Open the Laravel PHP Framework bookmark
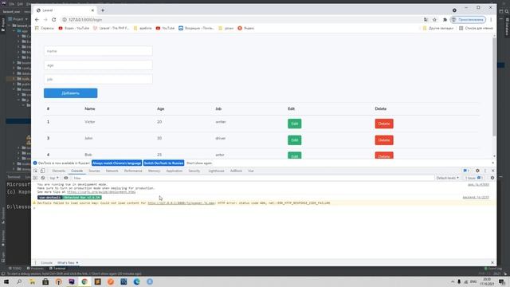Screen dimensions: 510x287 111,29
